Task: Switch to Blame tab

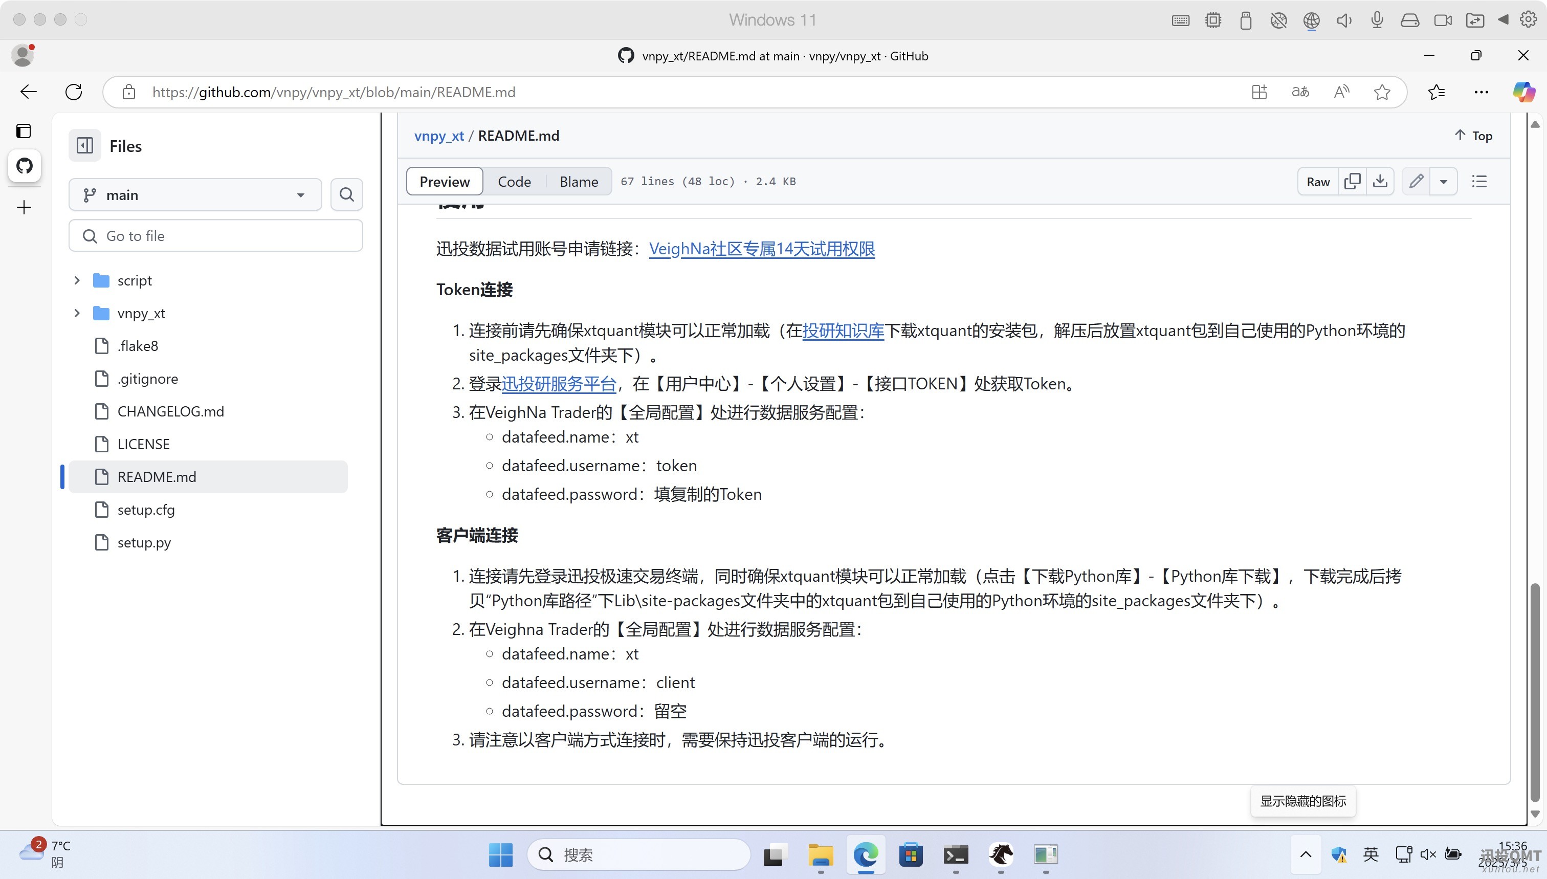Action: coord(579,181)
